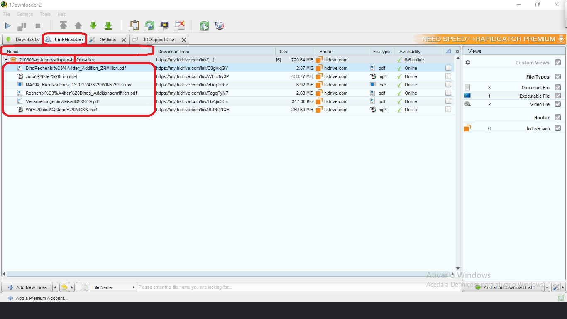
Task: Open the Tools menu
Action: tap(45, 14)
